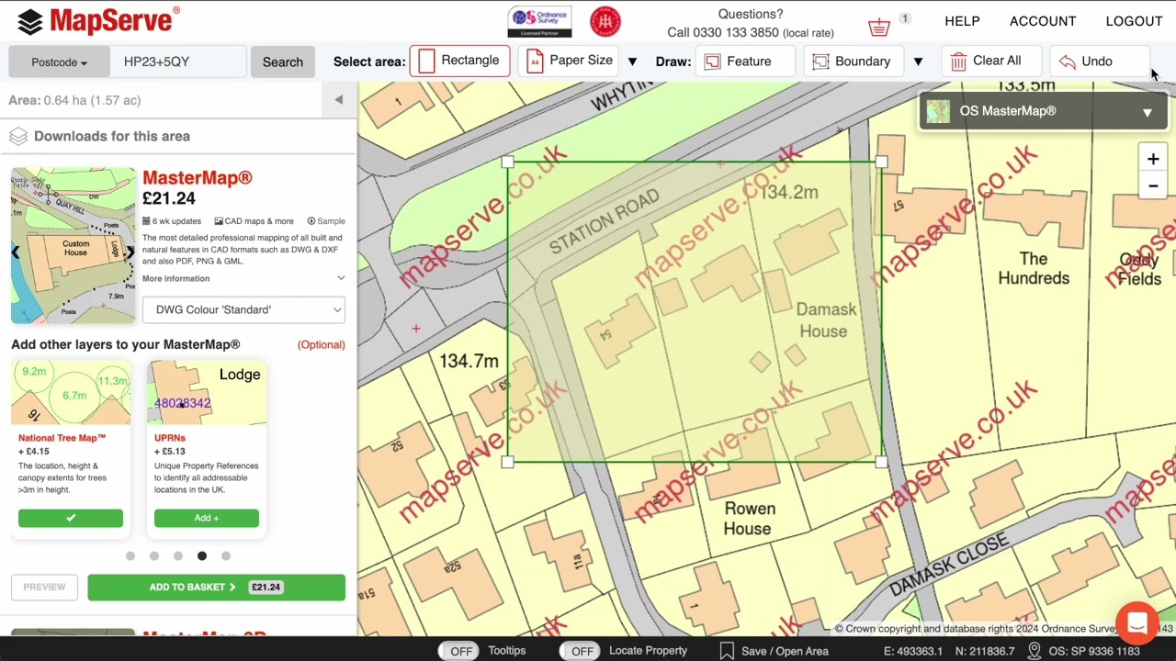Open the Postcode search type dropdown
Image resolution: width=1176 pixels, height=661 pixels.
59,62
